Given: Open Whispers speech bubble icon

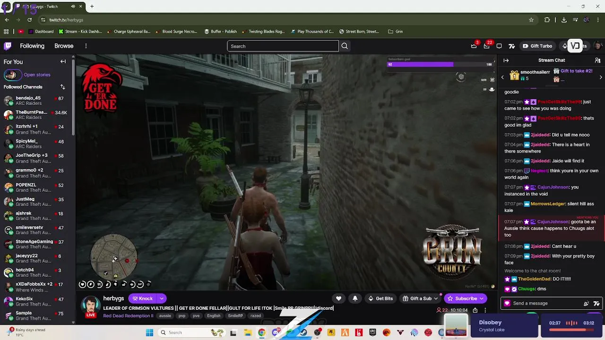Looking at the screenshot, I should pyautogui.click(x=499, y=46).
